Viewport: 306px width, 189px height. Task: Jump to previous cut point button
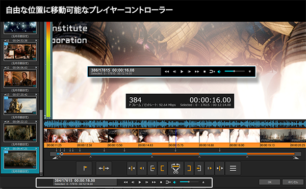pyautogui.click(x=132, y=168)
